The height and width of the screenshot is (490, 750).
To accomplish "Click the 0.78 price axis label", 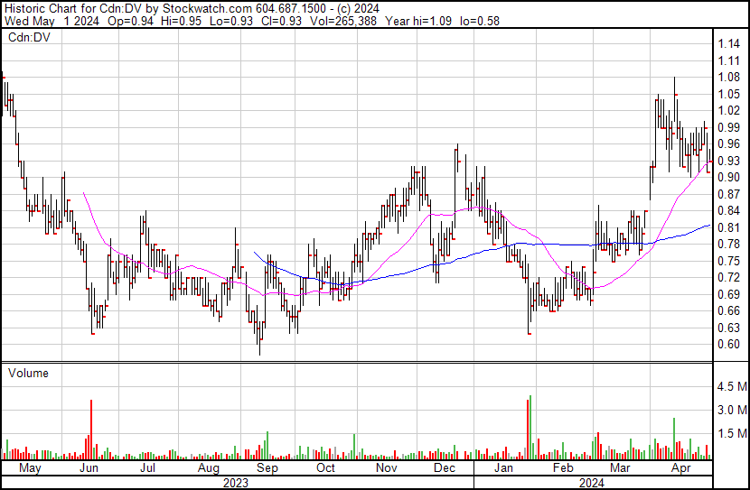I will pos(729,244).
